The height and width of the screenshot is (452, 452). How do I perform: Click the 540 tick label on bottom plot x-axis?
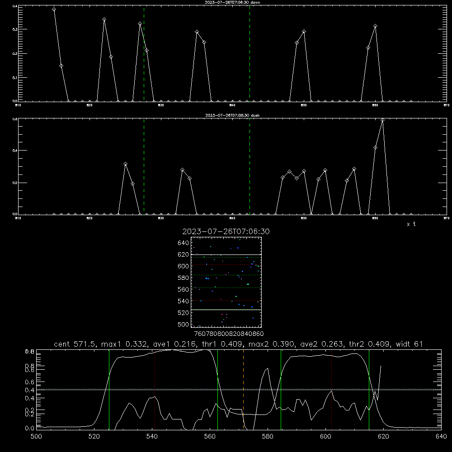click(x=152, y=437)
